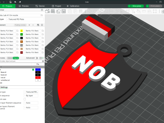164x123 pixels.
Task: Open first layer filament sequence Auto dropdown
Action: (x=31, y=103)
